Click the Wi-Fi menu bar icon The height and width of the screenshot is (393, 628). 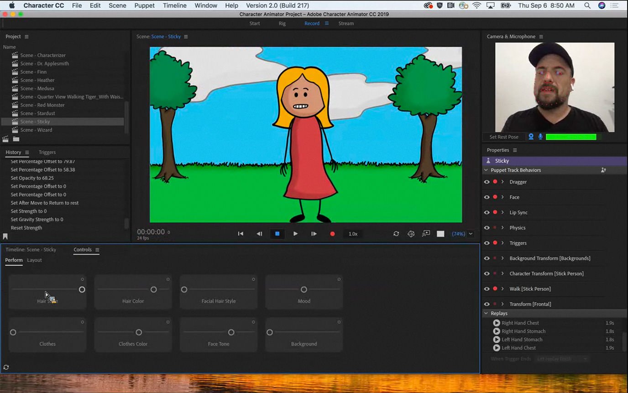(x=477, y=5)
